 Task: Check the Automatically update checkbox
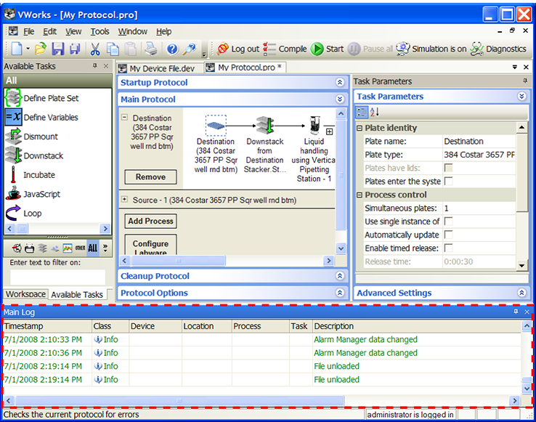(x=448, y=235)
